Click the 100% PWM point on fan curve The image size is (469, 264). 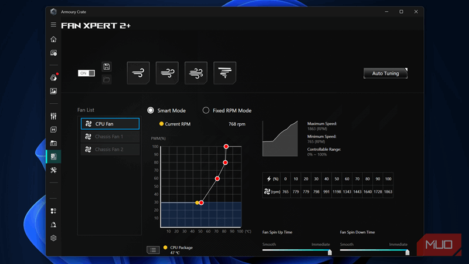tap(226, 147)
